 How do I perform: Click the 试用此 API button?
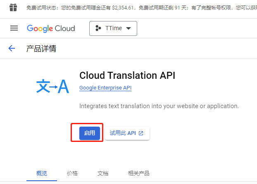point(127,133)
